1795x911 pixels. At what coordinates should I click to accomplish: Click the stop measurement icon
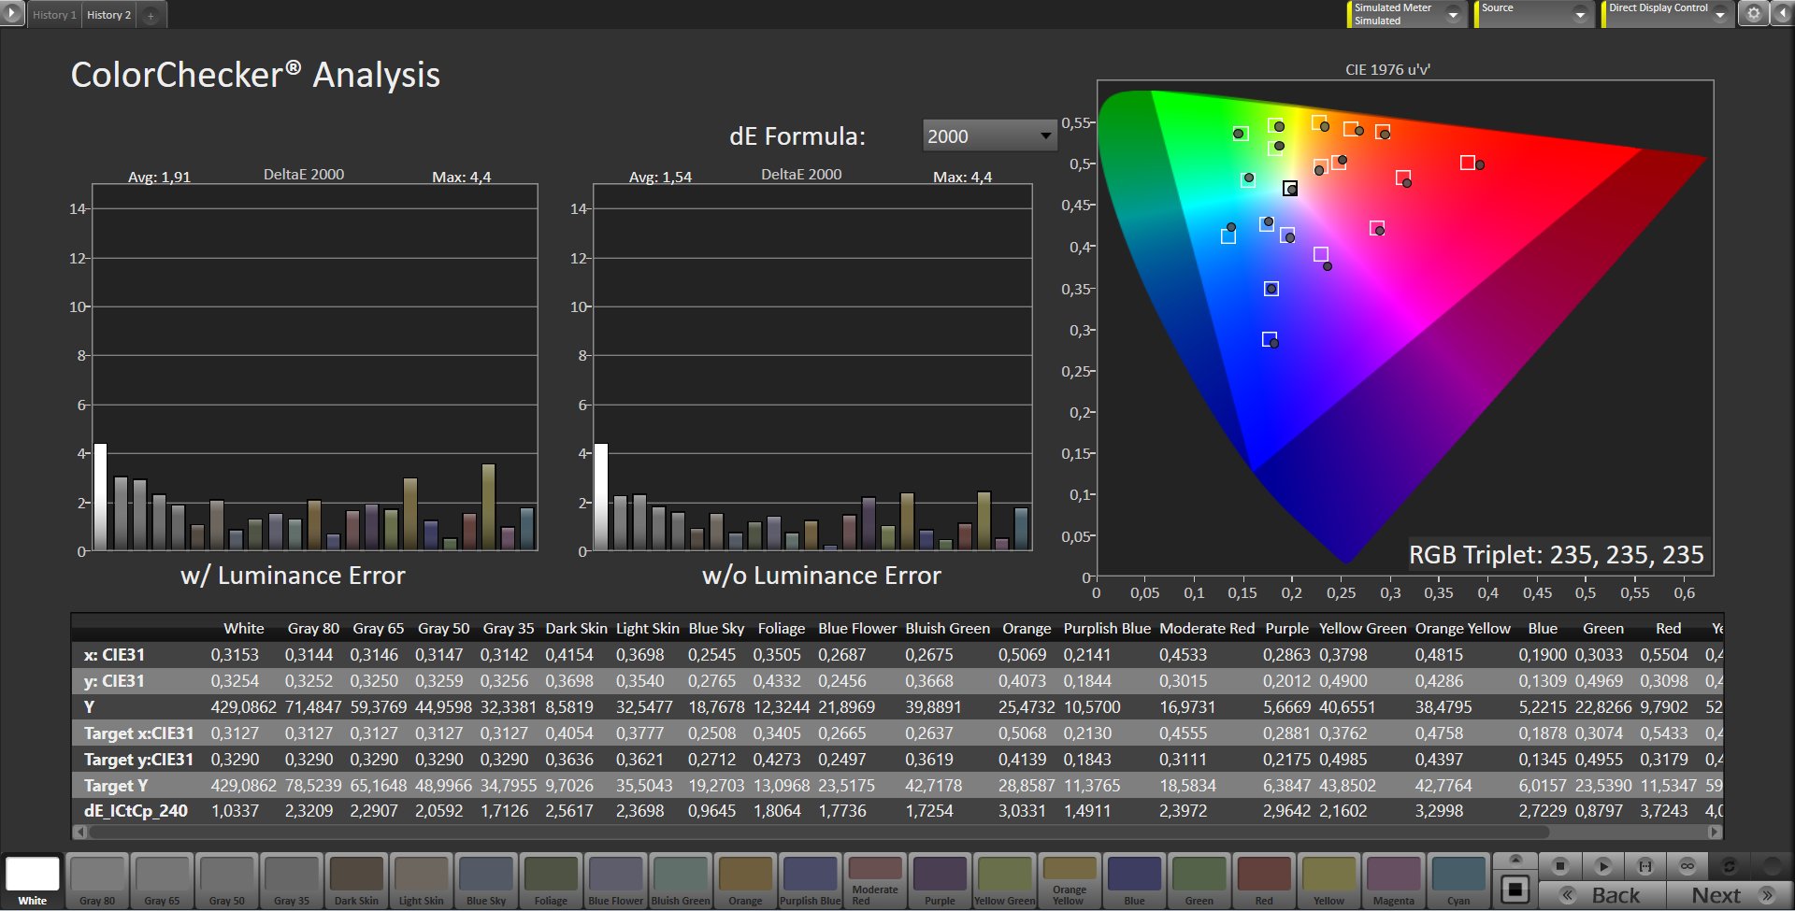1559,865
